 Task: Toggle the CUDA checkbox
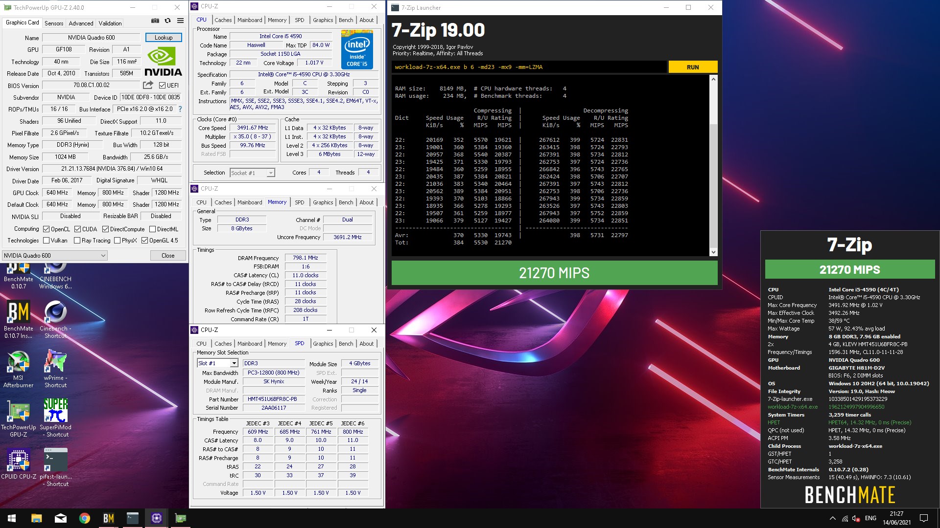point(77,229)
